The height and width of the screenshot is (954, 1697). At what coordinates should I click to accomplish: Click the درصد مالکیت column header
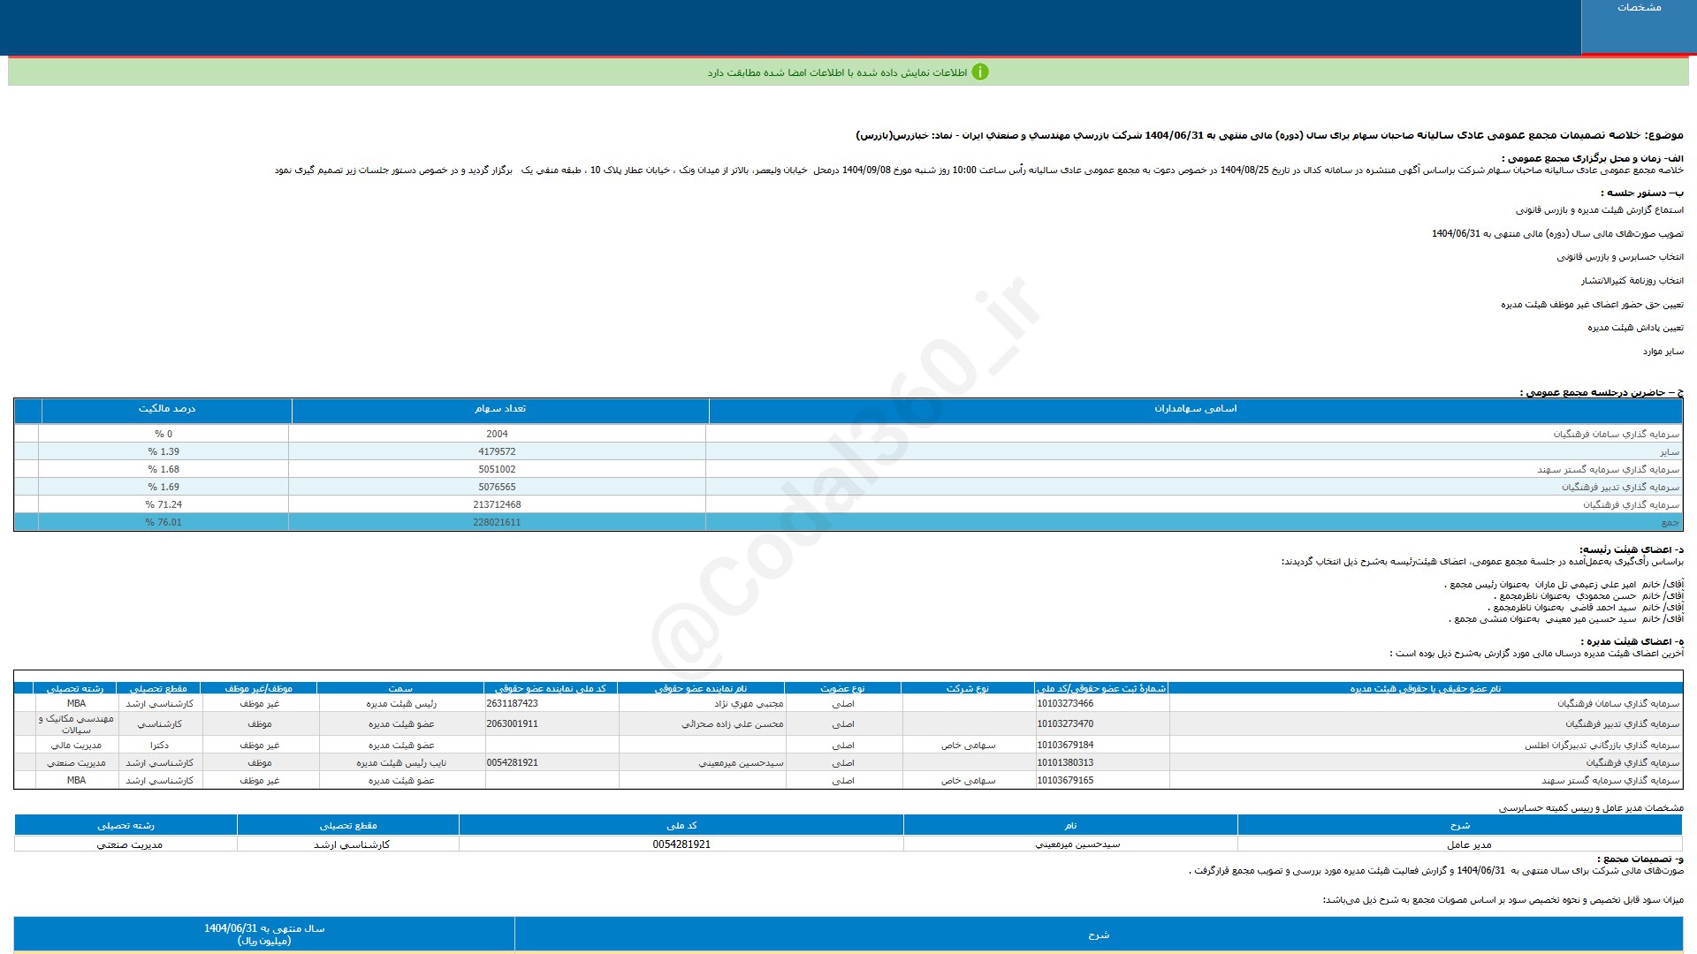coord(166,409)
